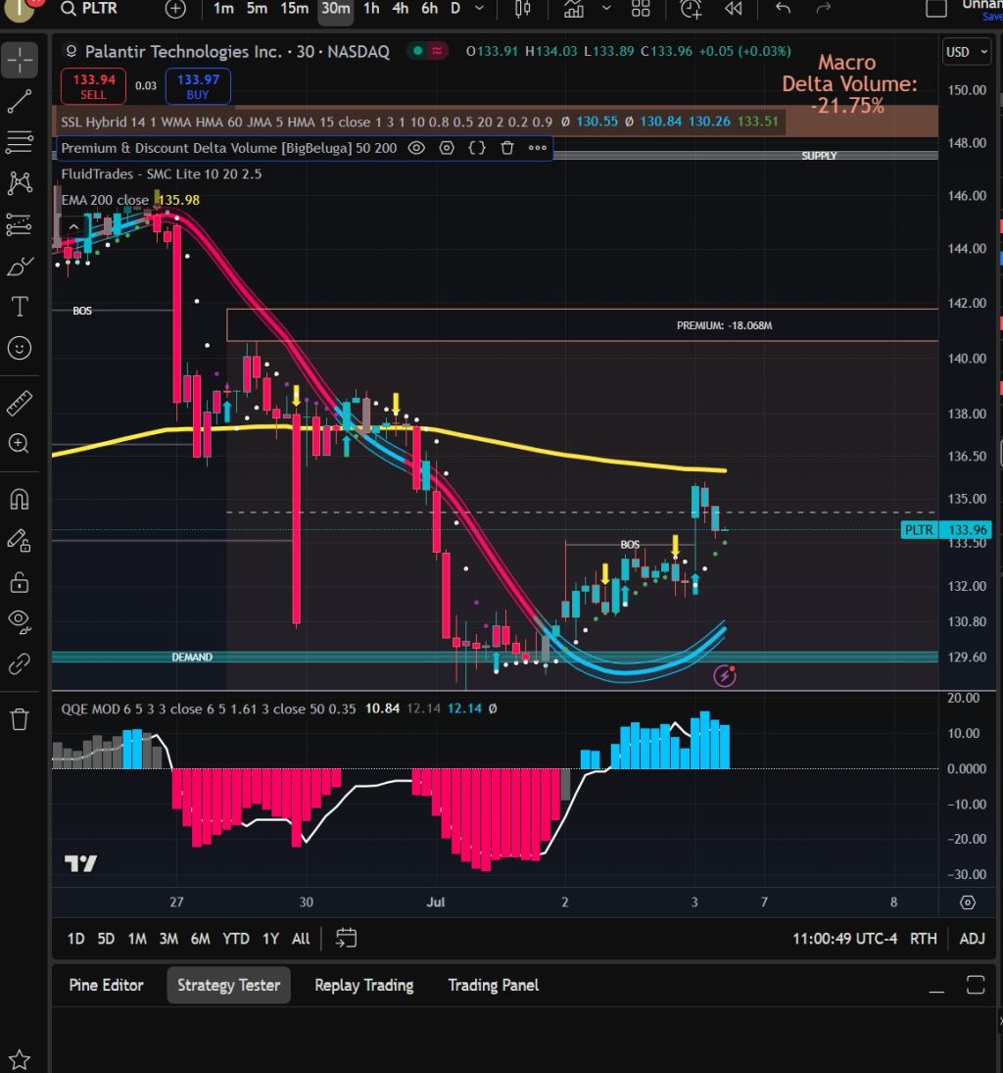Redo the last chart action
Viewport: 1003px width, 1073px height.
pos(824,8)
